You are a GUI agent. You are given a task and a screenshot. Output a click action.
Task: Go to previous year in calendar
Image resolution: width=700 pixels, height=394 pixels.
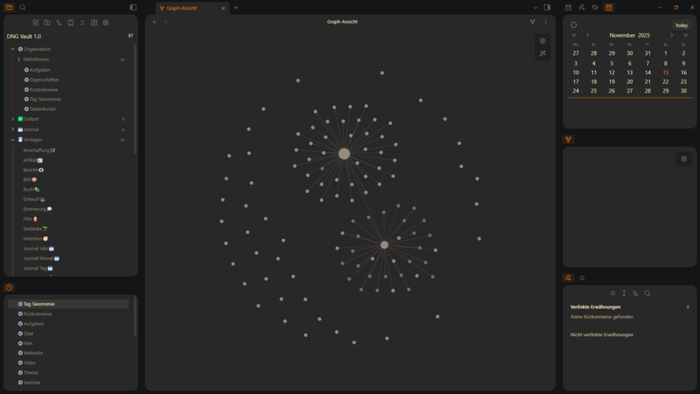pyautogui.click(x=574, y=36)
